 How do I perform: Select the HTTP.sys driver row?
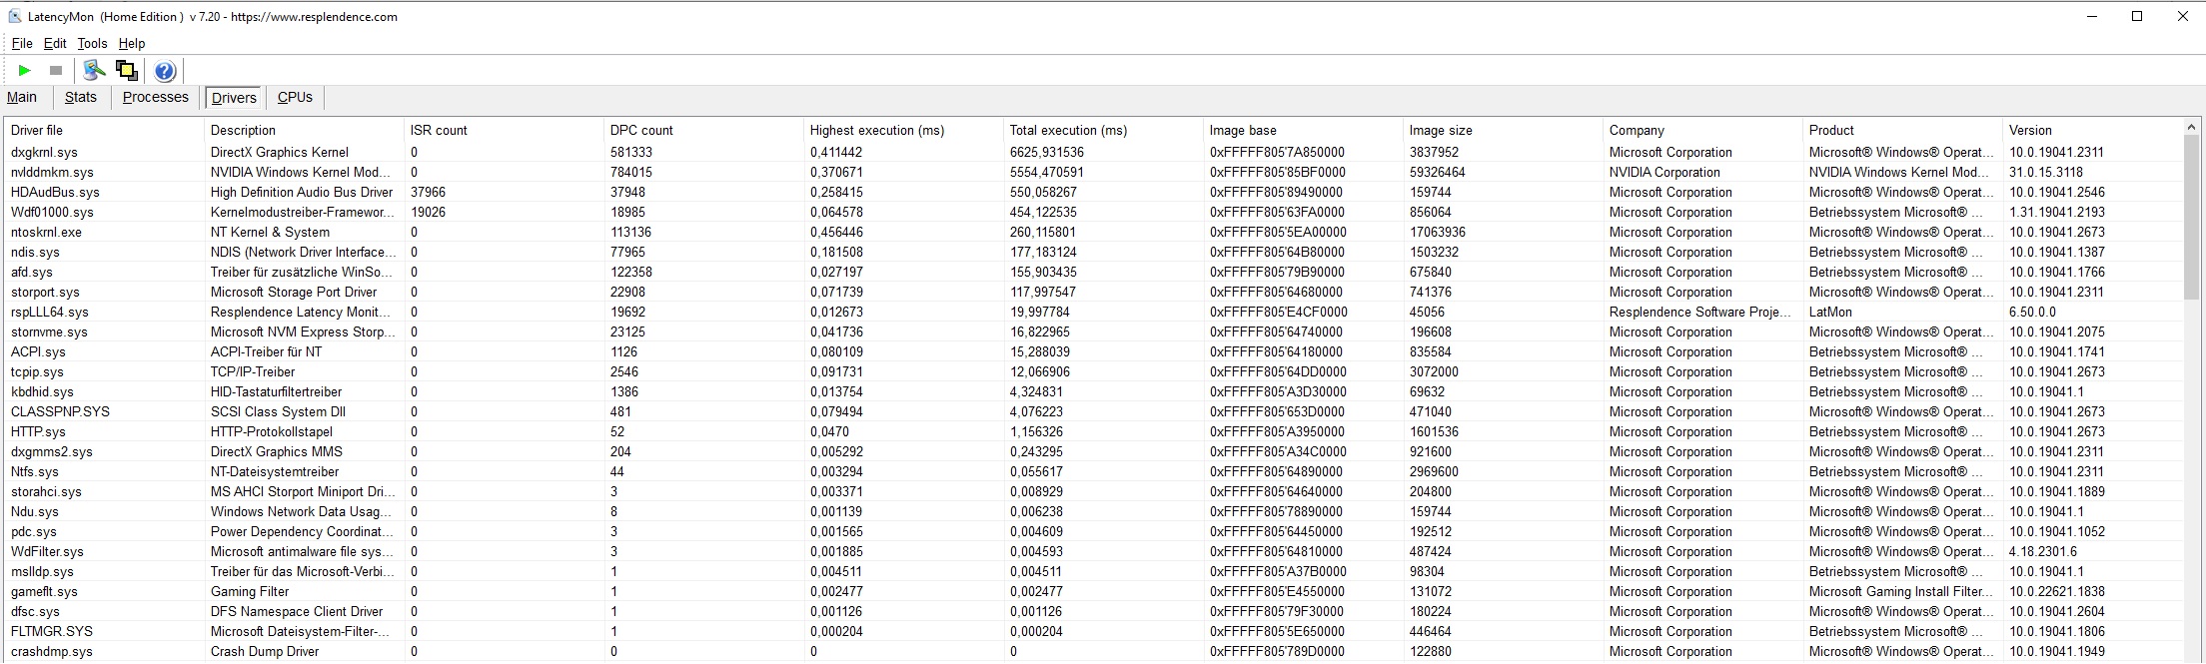point(1094,431)
